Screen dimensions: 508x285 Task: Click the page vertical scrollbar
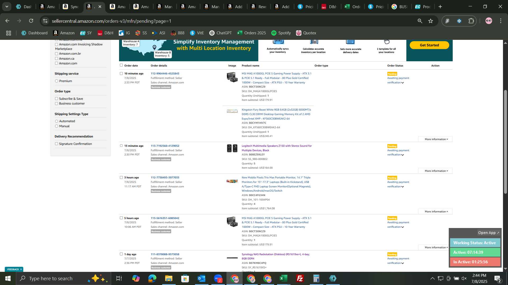pyautogui.click(x=505, y=142)
